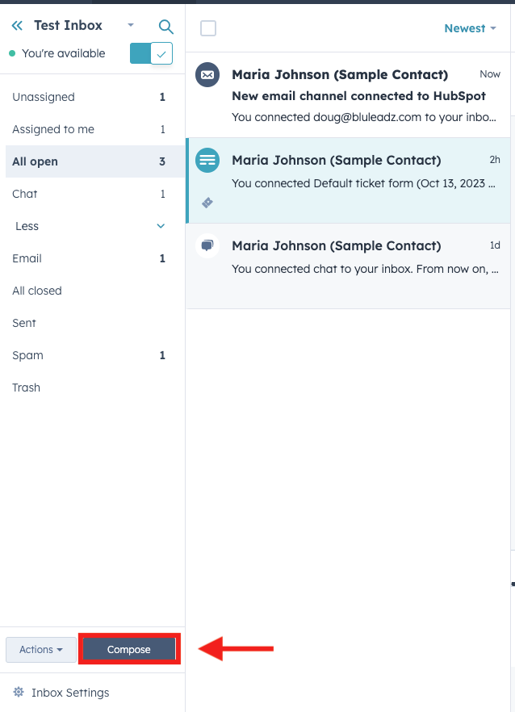Screen dimensions: 515x712
Task: Switch to the Spam folder
Action: (27, 355)
